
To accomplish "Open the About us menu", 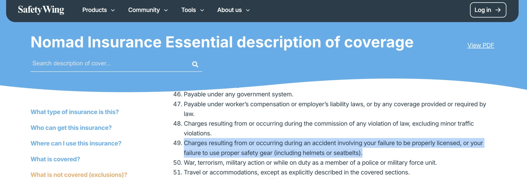I will tap(234, 10).
